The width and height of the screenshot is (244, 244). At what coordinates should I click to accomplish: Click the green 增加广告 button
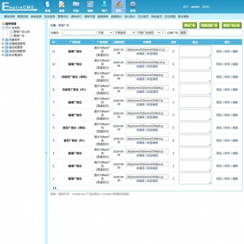click(189, 26)
